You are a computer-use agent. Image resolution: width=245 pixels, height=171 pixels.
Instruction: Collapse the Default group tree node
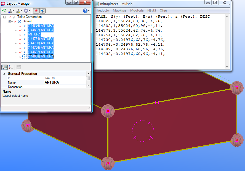pos(10,21)
